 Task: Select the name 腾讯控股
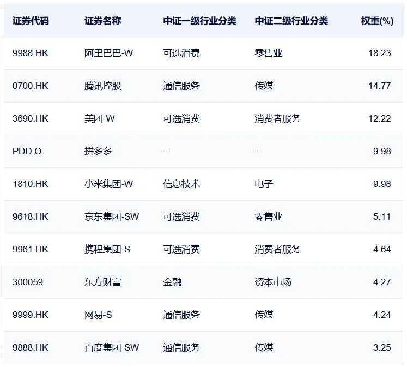103,86
